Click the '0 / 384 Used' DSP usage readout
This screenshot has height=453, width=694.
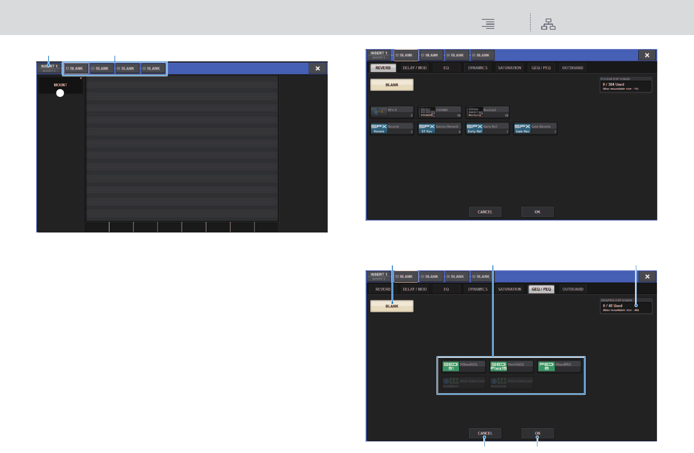[x=626, y=86]
